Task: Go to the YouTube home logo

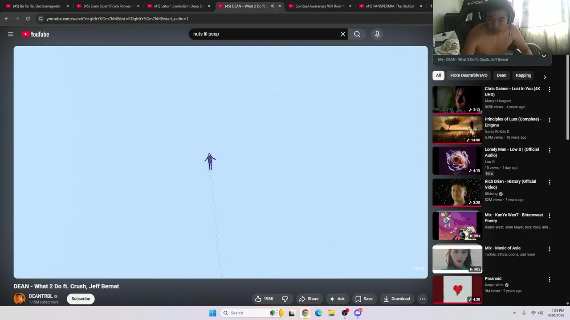Action: pyautogui.click(x=35, y=34)
